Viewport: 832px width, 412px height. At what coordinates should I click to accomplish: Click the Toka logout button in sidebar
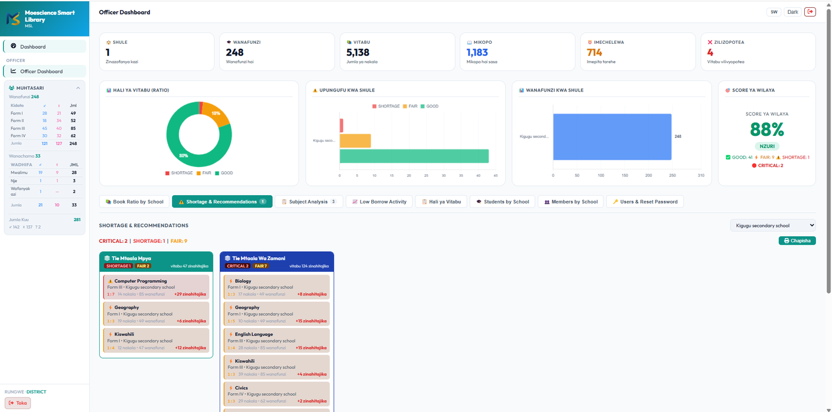[x=18, y=403]
